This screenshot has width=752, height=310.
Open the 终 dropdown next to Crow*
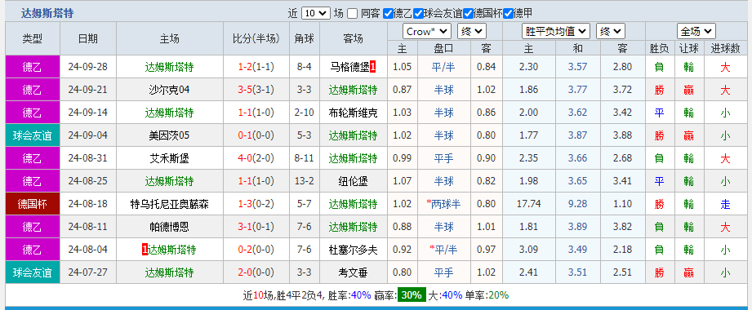tap(472, 32)
